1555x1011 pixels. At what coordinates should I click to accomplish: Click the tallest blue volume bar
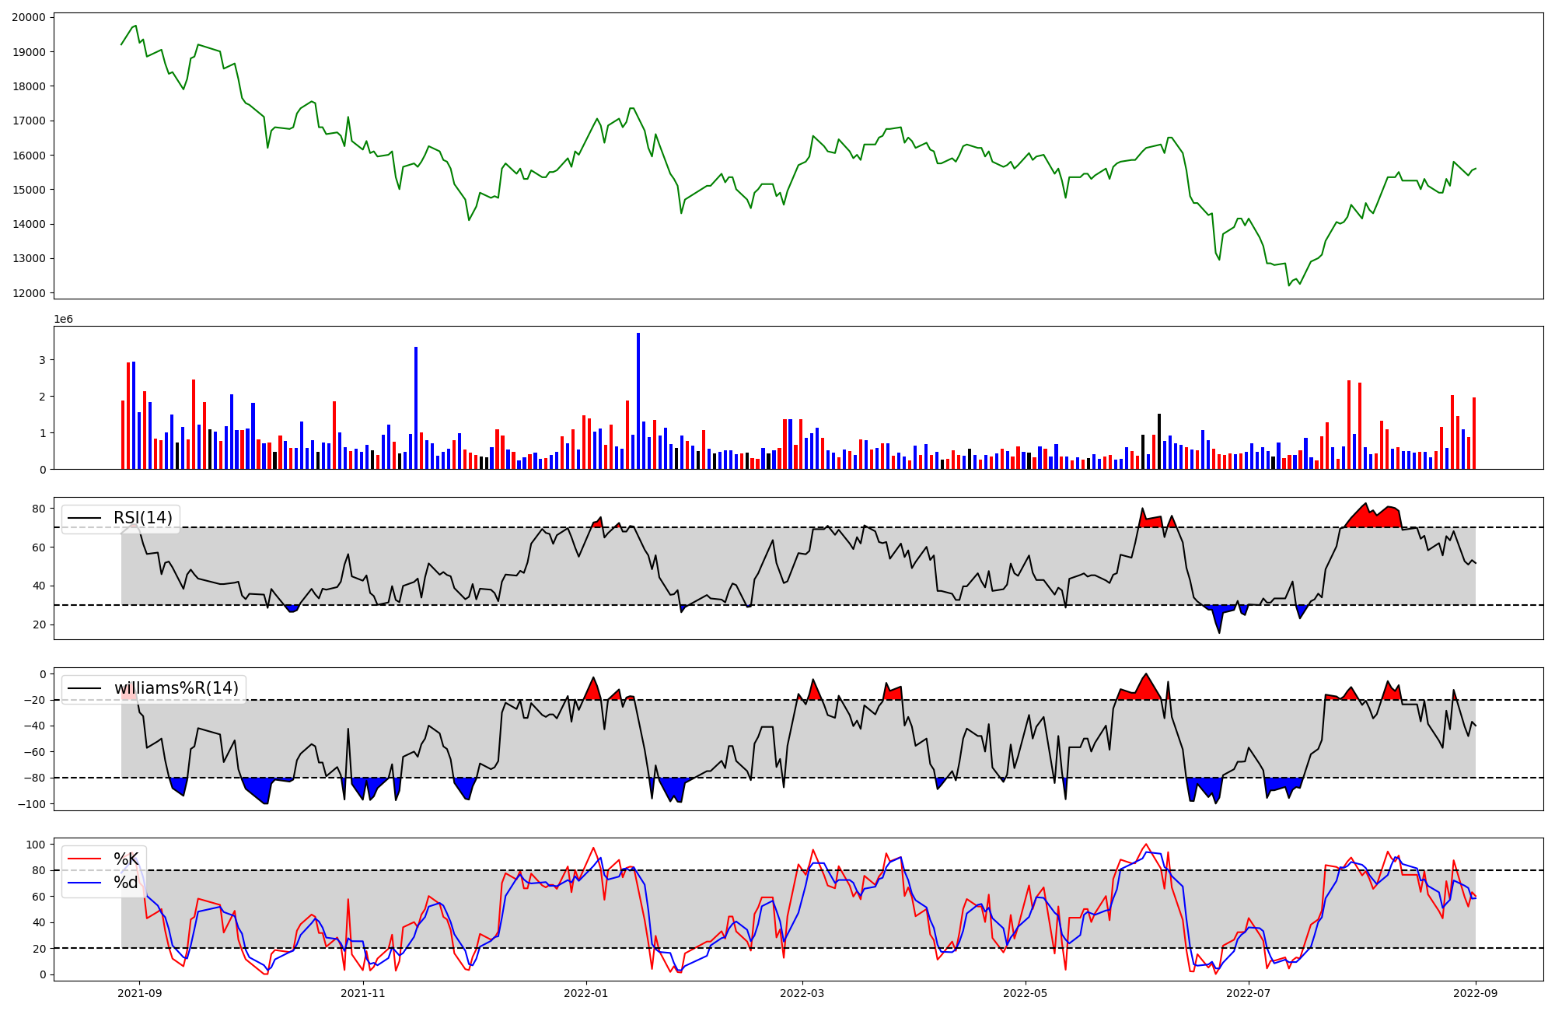point(638,401)
